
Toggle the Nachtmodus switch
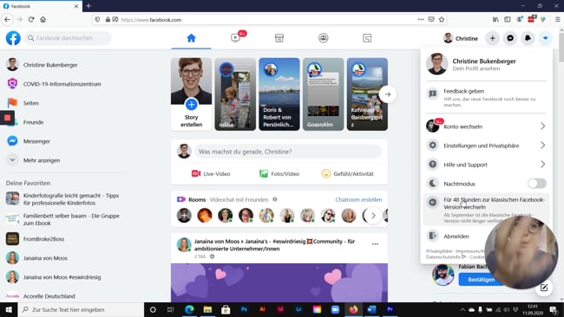(536, 184)
